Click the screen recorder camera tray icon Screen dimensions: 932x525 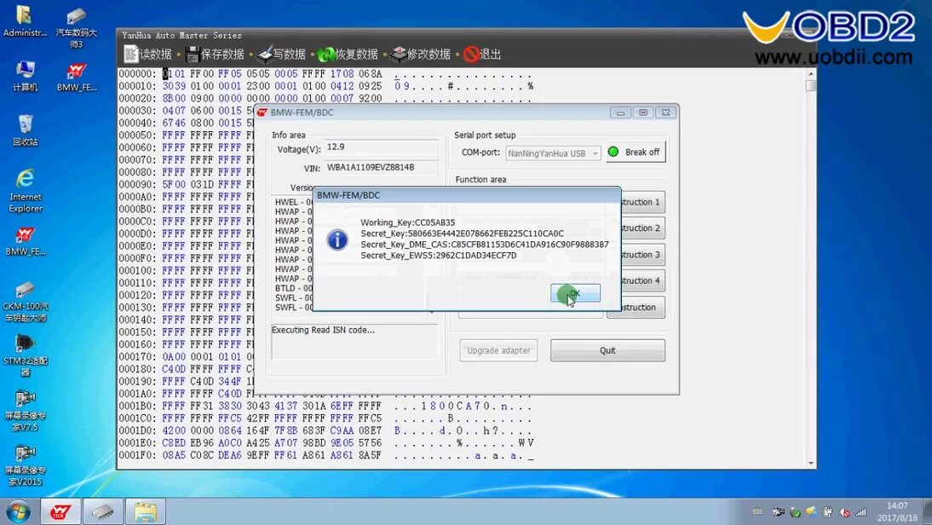[x=778, y=512]
